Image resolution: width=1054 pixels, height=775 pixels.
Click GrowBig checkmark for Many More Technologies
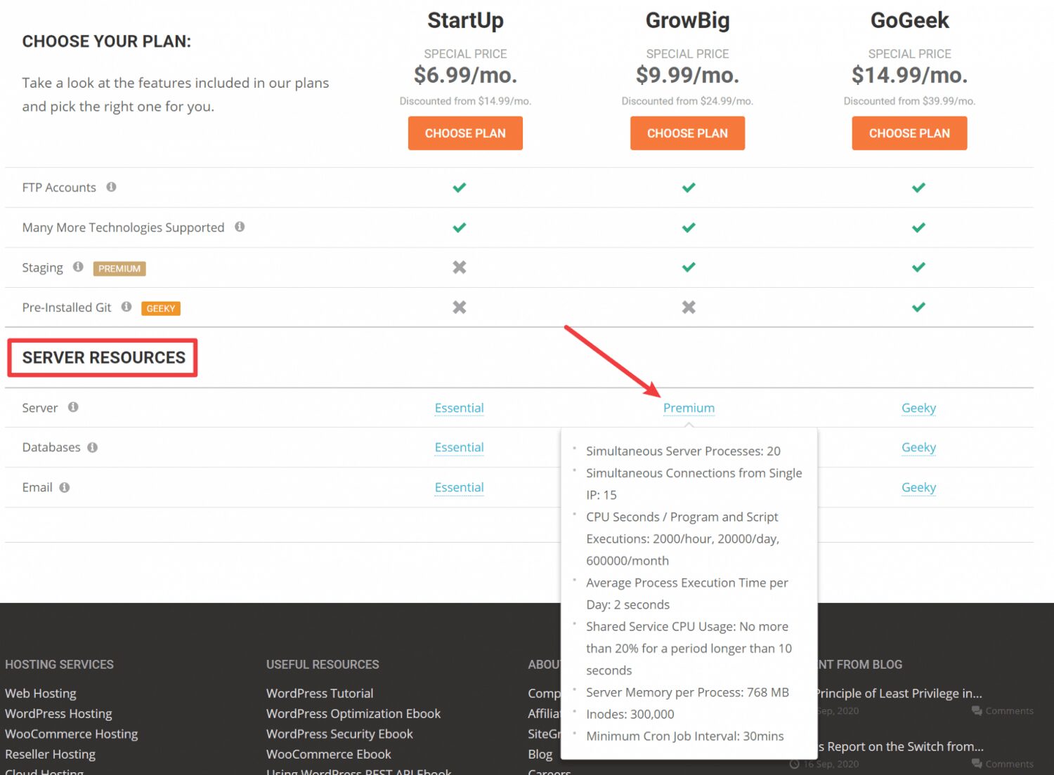click(x=689, y=227)
